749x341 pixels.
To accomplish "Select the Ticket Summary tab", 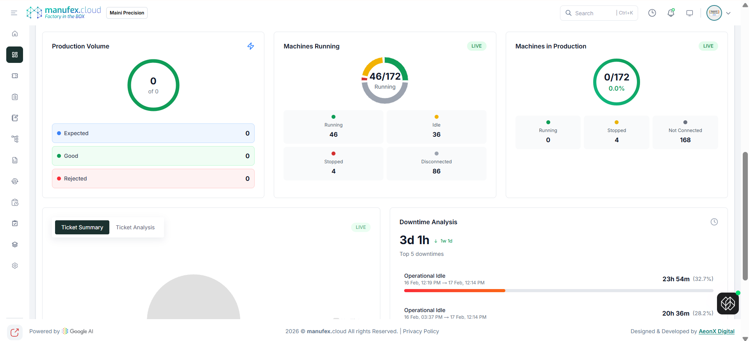I will pos(82,227).
